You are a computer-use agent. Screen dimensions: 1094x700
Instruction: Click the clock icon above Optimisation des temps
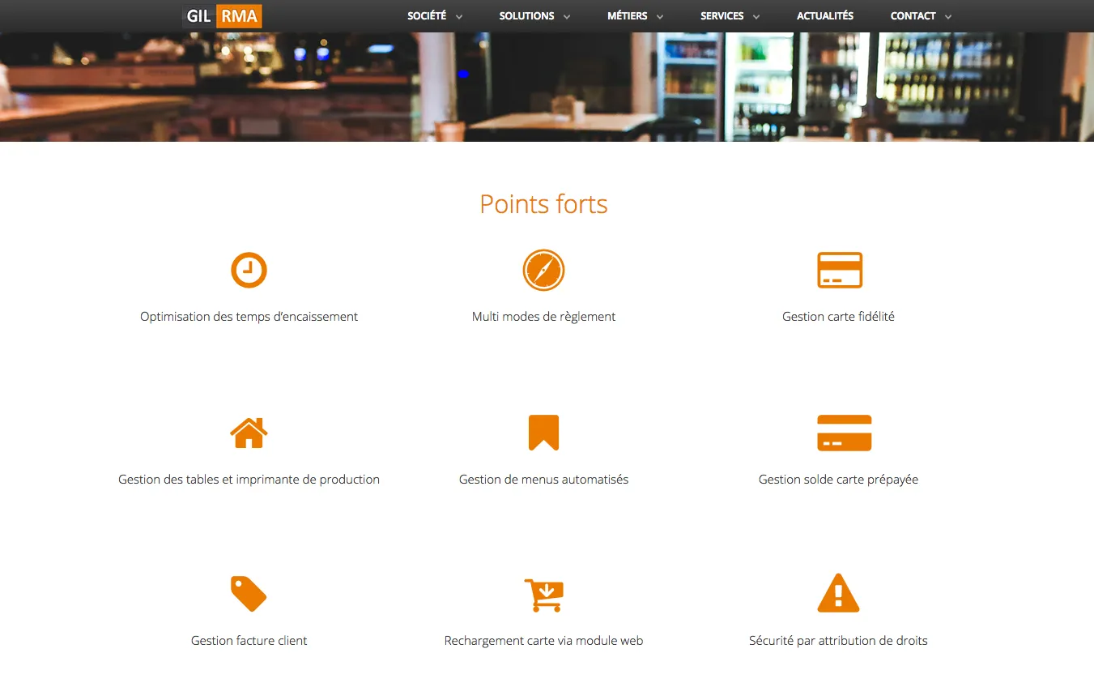249,270
